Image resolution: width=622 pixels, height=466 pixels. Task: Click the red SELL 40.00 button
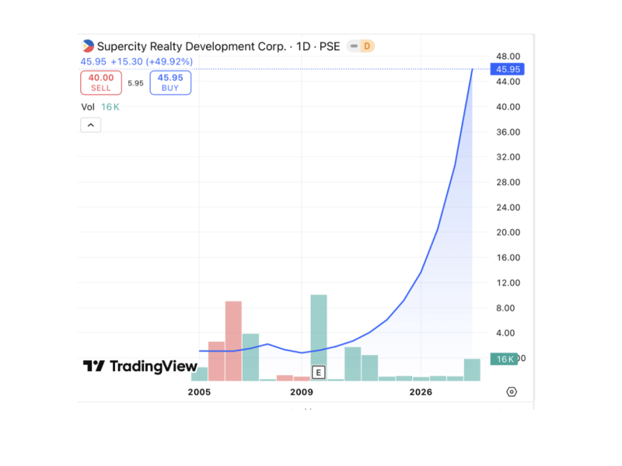(100, 82)
